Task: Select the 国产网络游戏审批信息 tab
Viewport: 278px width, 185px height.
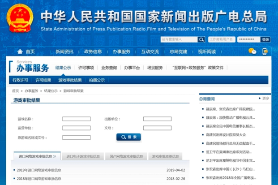Action: [126, 156]
